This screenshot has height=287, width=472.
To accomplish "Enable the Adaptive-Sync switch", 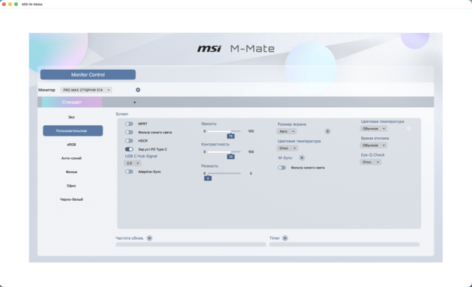I will point(129,172).
